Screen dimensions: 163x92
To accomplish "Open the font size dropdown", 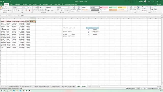I will tap(27, 7).
